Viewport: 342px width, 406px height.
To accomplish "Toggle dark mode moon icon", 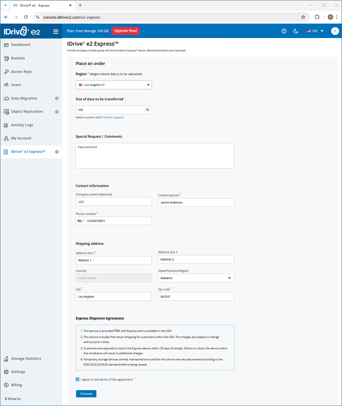I will (x=296, y=31).
